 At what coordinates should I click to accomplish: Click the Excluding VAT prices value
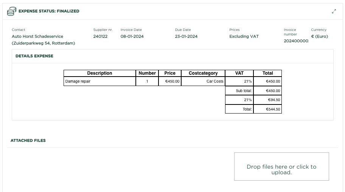[244, 37]
